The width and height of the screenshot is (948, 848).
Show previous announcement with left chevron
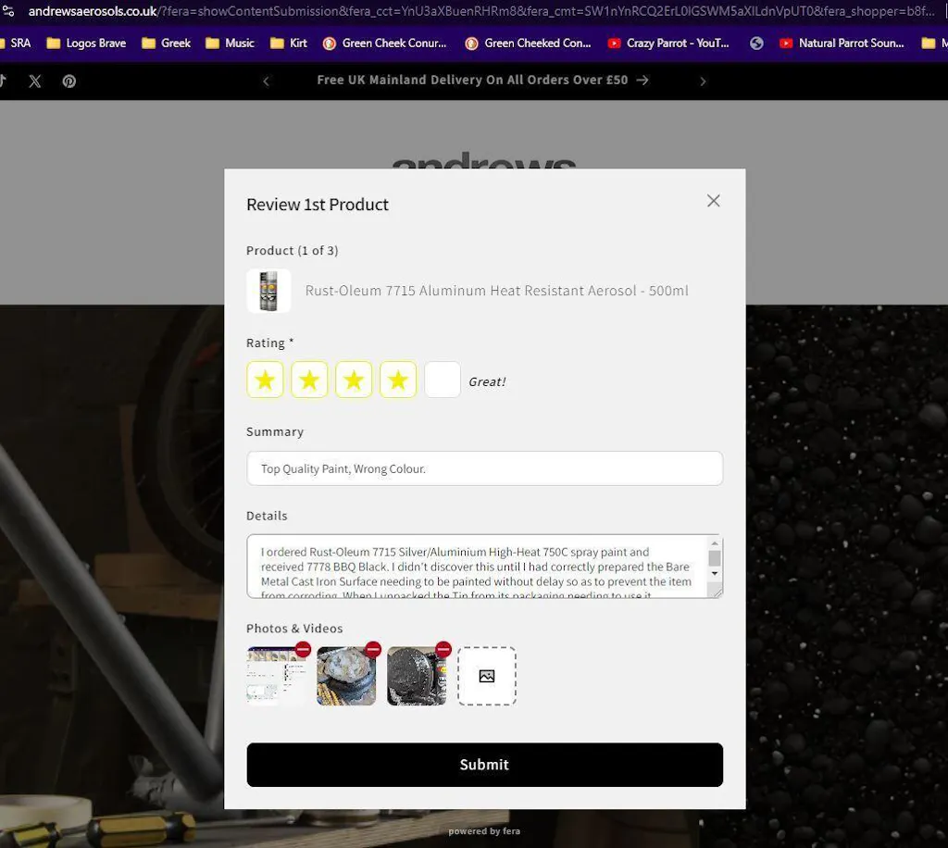[266, 81]
